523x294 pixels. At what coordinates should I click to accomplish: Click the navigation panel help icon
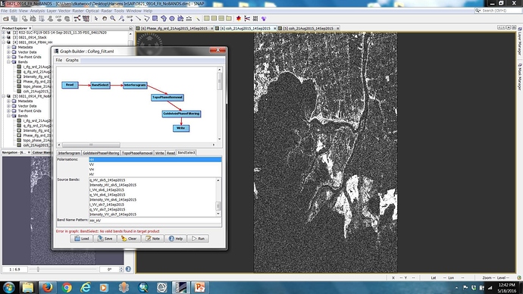click(128, 269)
